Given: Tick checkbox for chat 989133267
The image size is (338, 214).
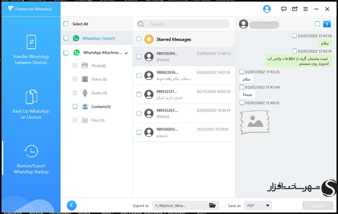Looking at the screenshot, I should click(x=139, y=113).
